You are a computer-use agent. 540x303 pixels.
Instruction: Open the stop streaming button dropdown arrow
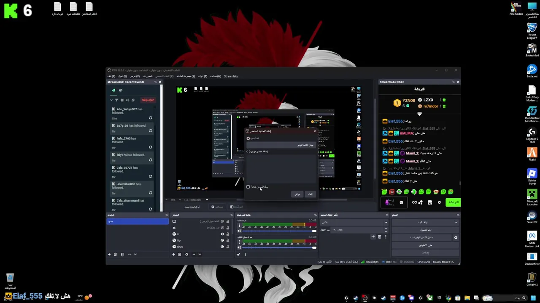pos(456,222)
